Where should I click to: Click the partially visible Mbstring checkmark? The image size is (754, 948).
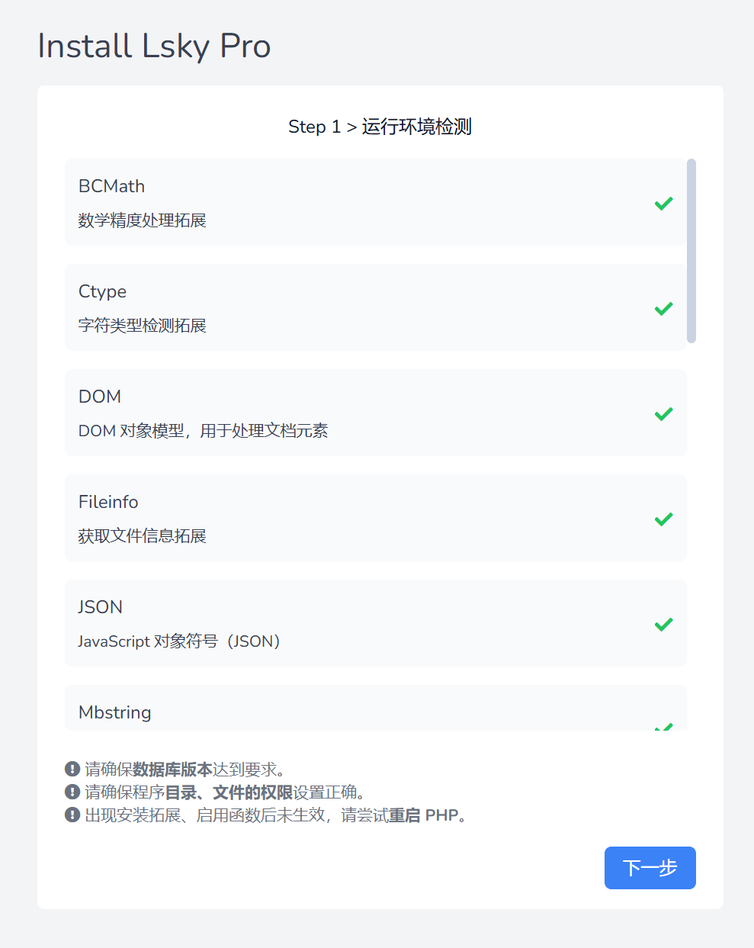click(663, 727)
